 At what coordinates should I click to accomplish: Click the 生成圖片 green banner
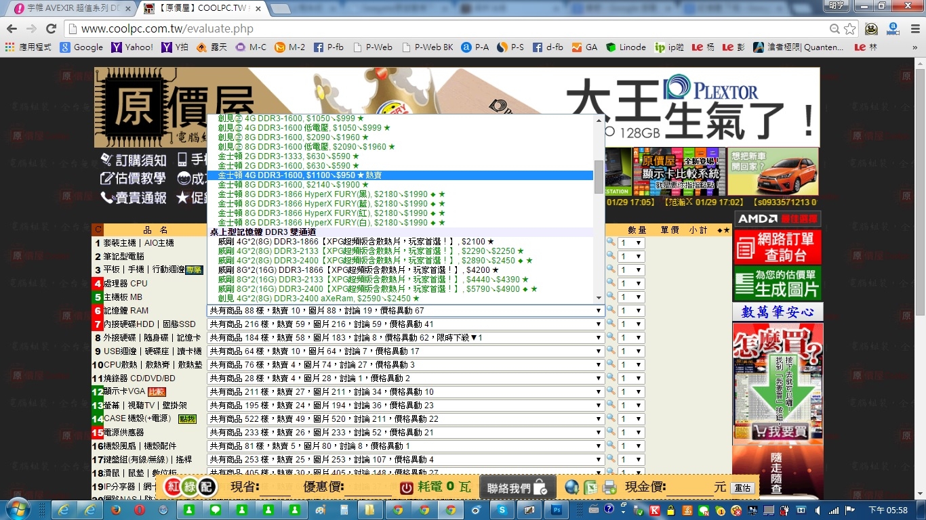tap(778, 283)
